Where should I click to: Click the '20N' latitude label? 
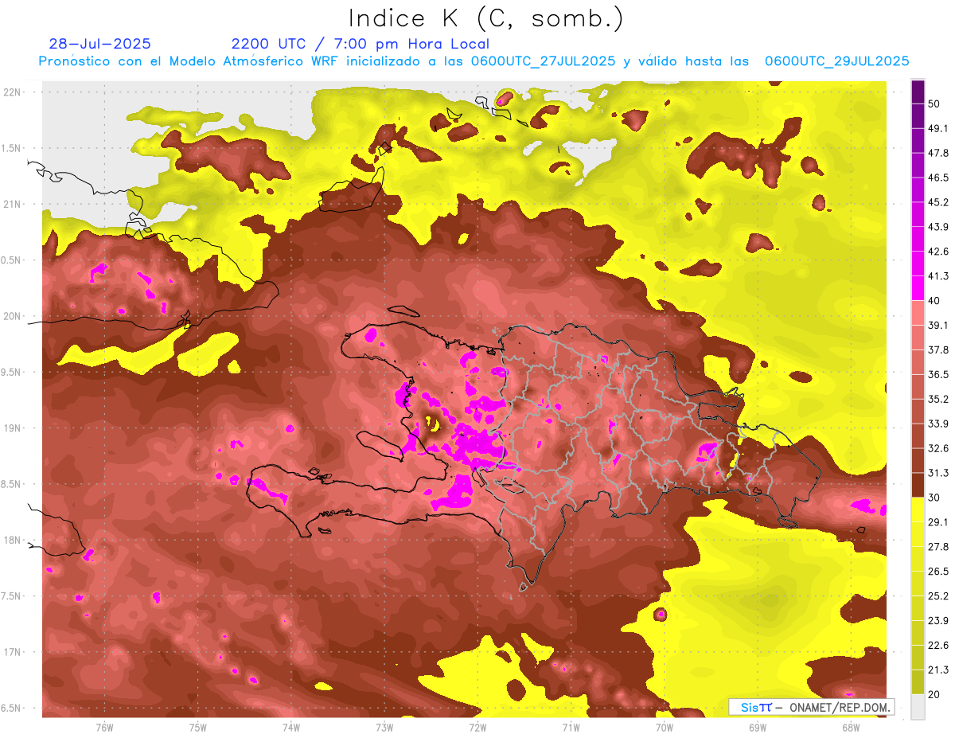(x=13, y=317)
